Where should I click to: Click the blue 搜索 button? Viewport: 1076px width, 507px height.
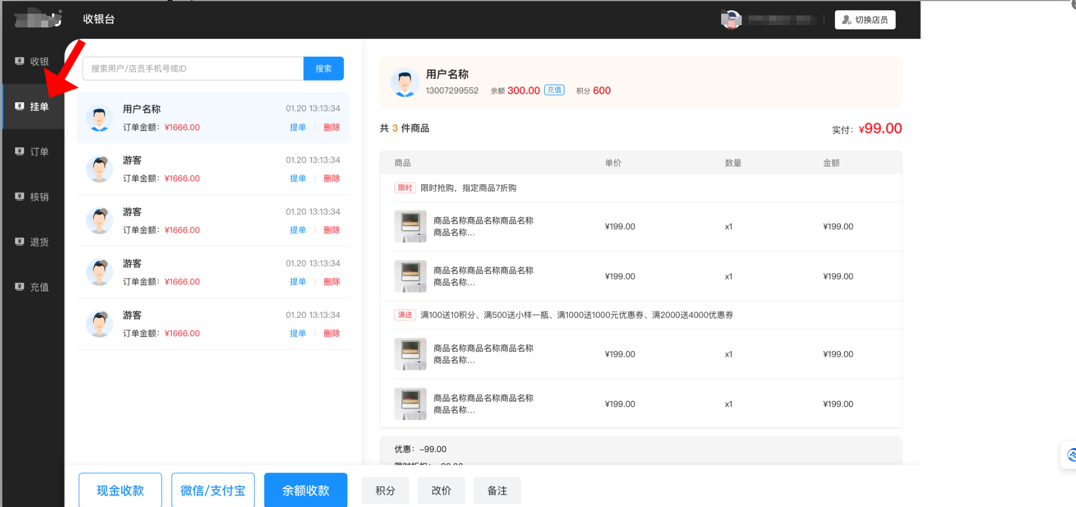(x=323, y=69)
